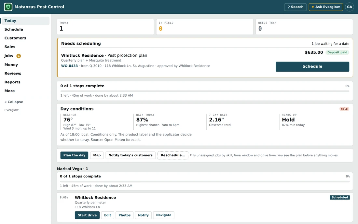Click the Marisol Vega stops progress bar
This screenshot has height=224, width=358.
click(x=205, y=182)
